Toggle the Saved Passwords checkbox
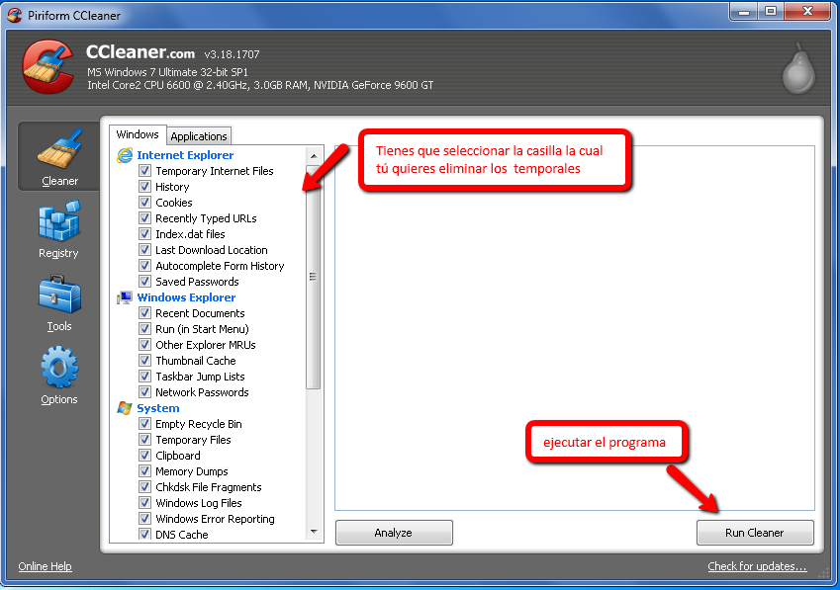Screen dimensions: 840x590 click(x=144, y=282)
